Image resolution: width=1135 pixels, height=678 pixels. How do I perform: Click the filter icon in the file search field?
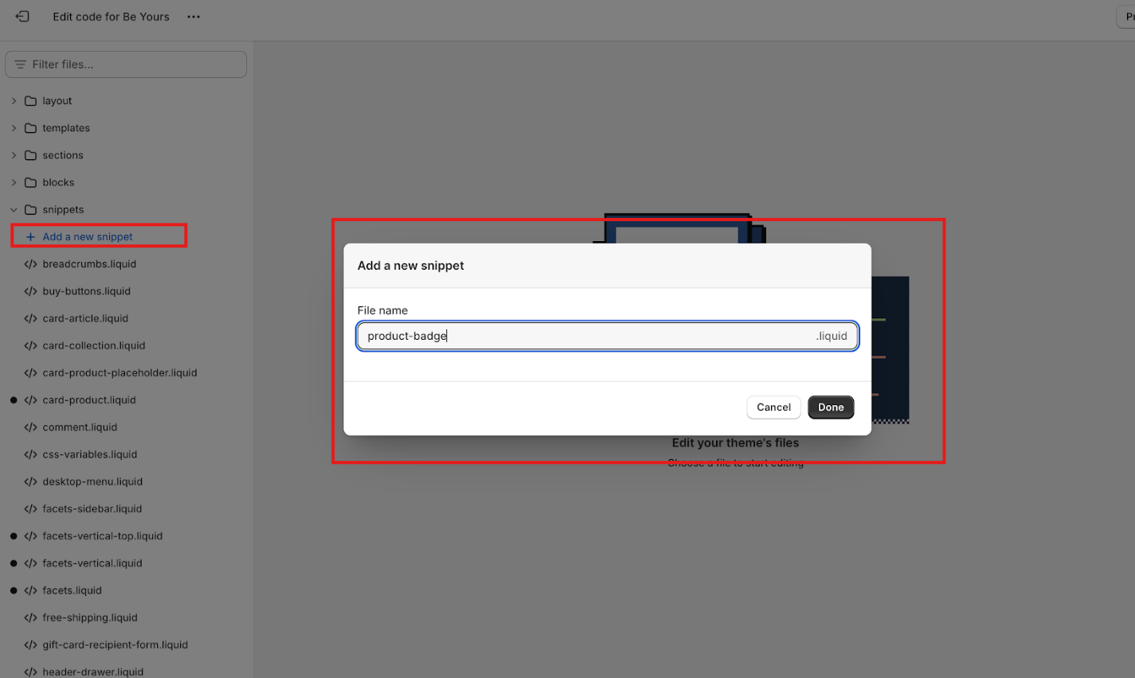coord(19,64)
